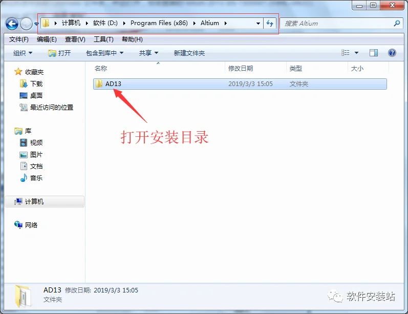Screen dimensions: 408x314
Task: Select 计算机 in the address breadcrumb
Action: click(71, 23)
